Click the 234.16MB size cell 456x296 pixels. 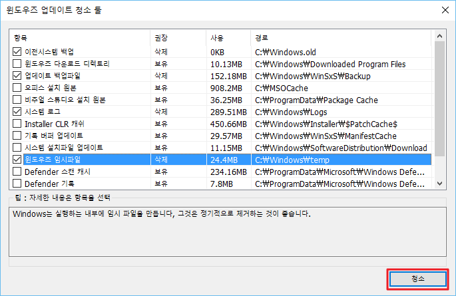click(x=228, y=172)
